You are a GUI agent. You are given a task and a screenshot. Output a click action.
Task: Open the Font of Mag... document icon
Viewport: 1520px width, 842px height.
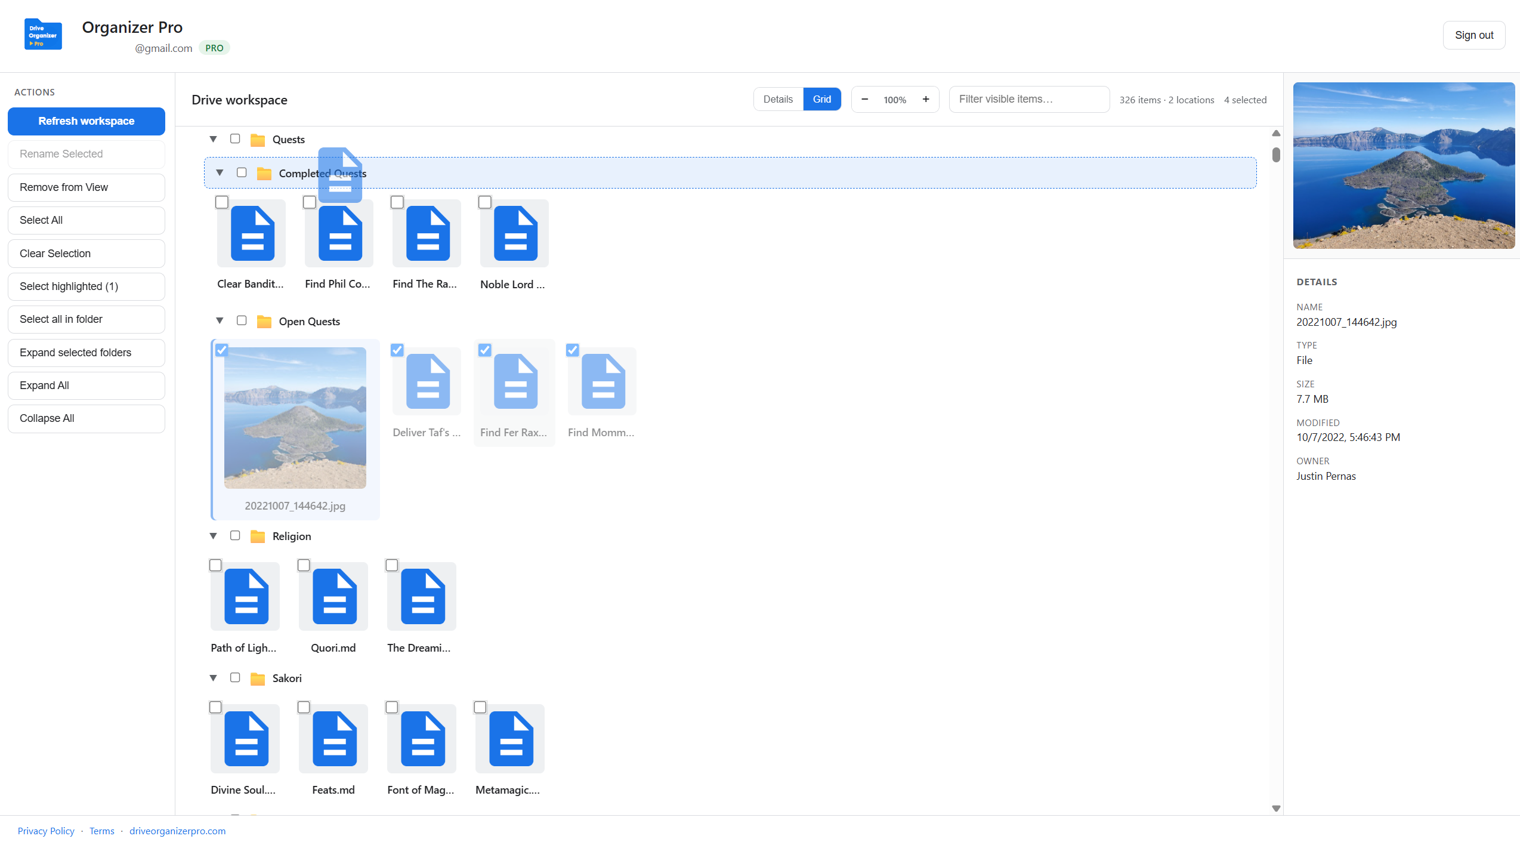pos(423,739)
